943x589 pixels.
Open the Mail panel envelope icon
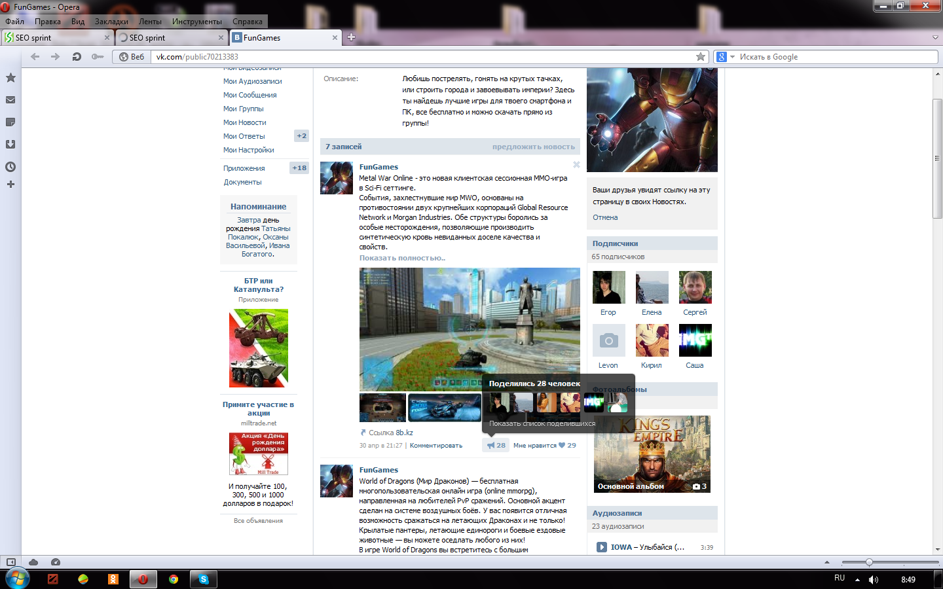click(x=10, y=100)
